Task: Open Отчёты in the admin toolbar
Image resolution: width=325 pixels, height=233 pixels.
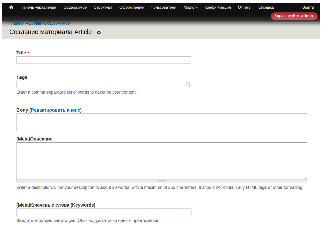Action: pyautogui.click(x=245, y=7)
